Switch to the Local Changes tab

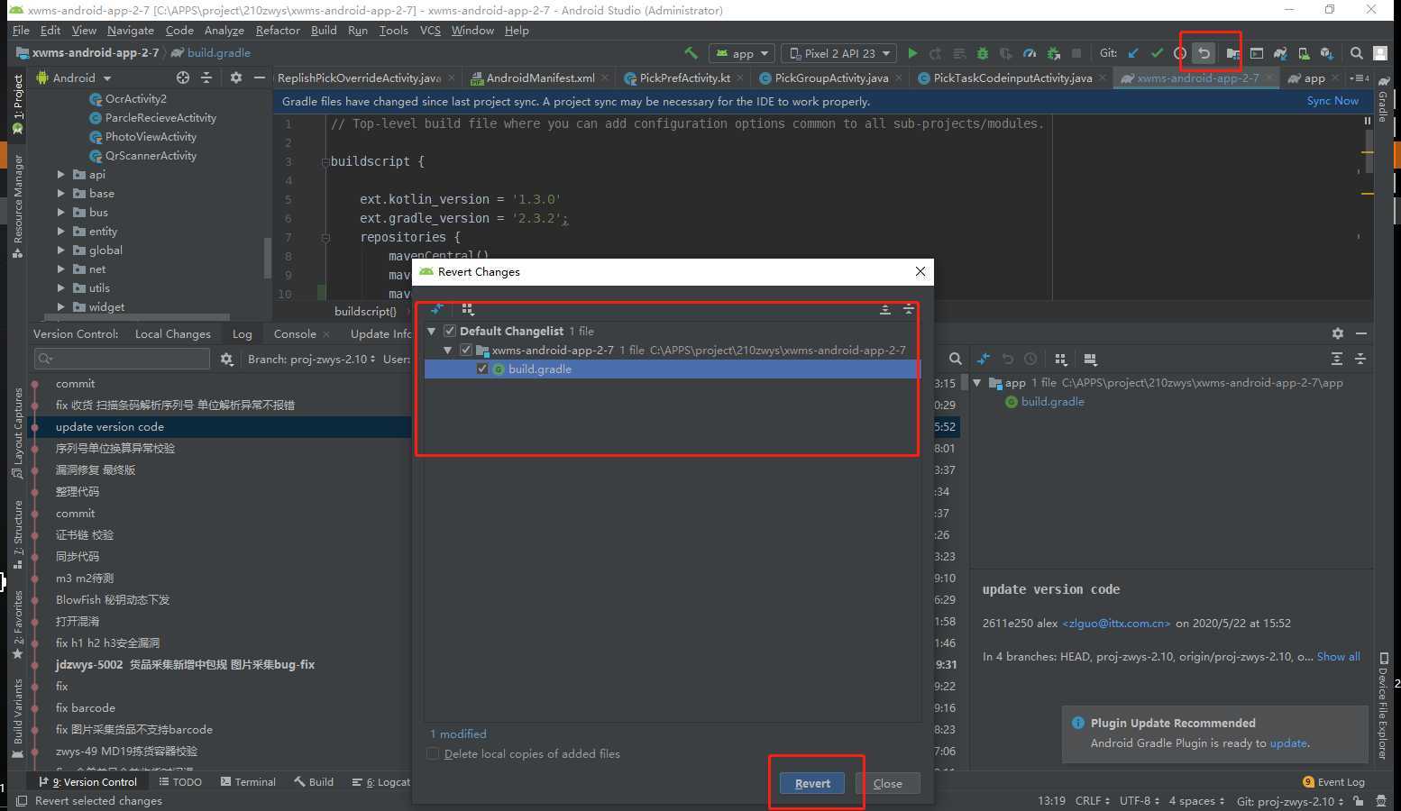[172, 333]
